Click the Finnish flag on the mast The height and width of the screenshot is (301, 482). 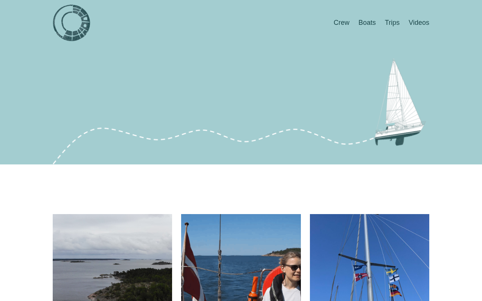394,278
